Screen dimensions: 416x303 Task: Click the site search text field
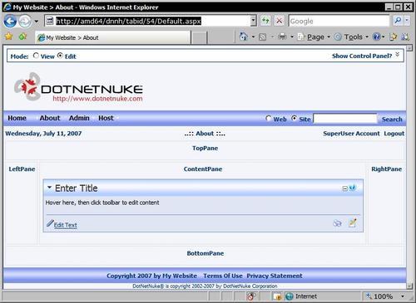[345, 119]
